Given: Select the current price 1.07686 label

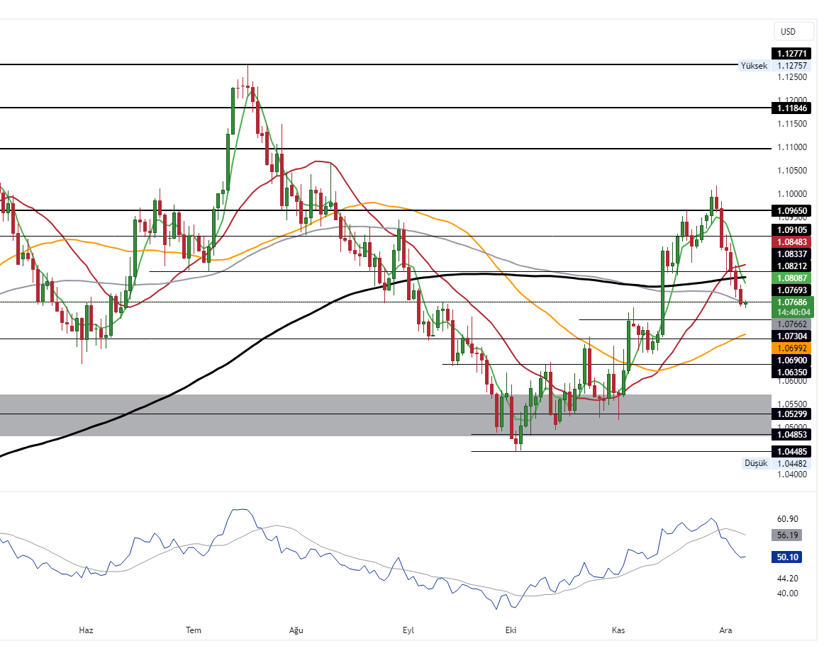Looking at the screenshot, I should pyautogui.click(x=792, y=302).
